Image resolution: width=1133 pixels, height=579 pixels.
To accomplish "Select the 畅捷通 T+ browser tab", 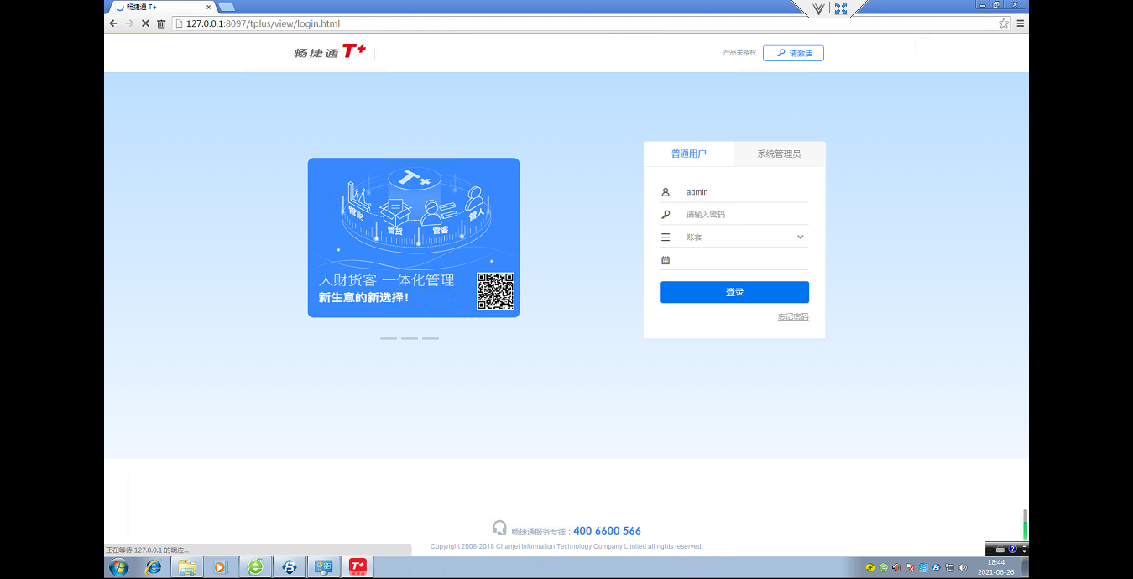I will coord(163,7).
